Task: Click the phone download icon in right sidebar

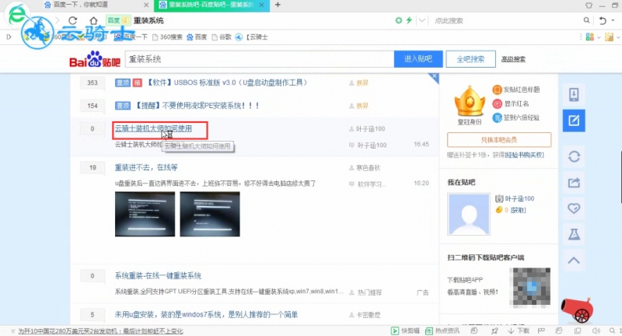Action: click(574, 94)
